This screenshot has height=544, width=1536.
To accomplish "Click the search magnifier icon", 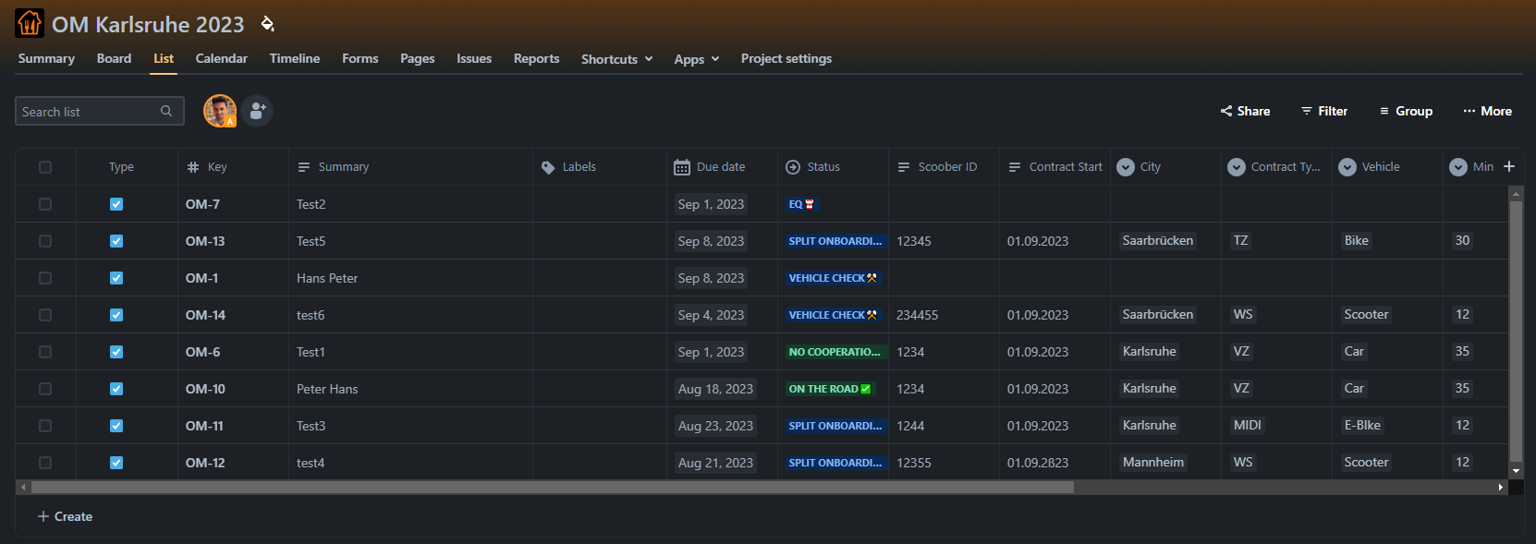I will point(166,111).
